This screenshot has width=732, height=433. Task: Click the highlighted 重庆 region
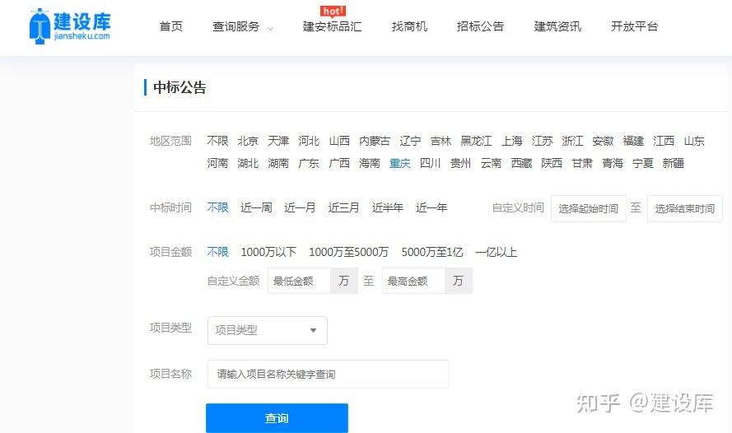click(400, 163)
